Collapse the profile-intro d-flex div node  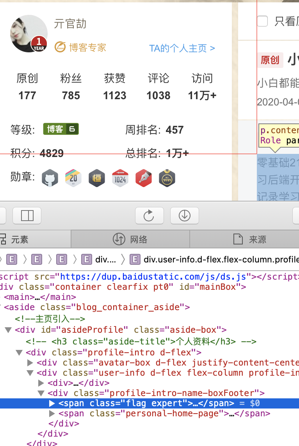(x=19, y=353)
